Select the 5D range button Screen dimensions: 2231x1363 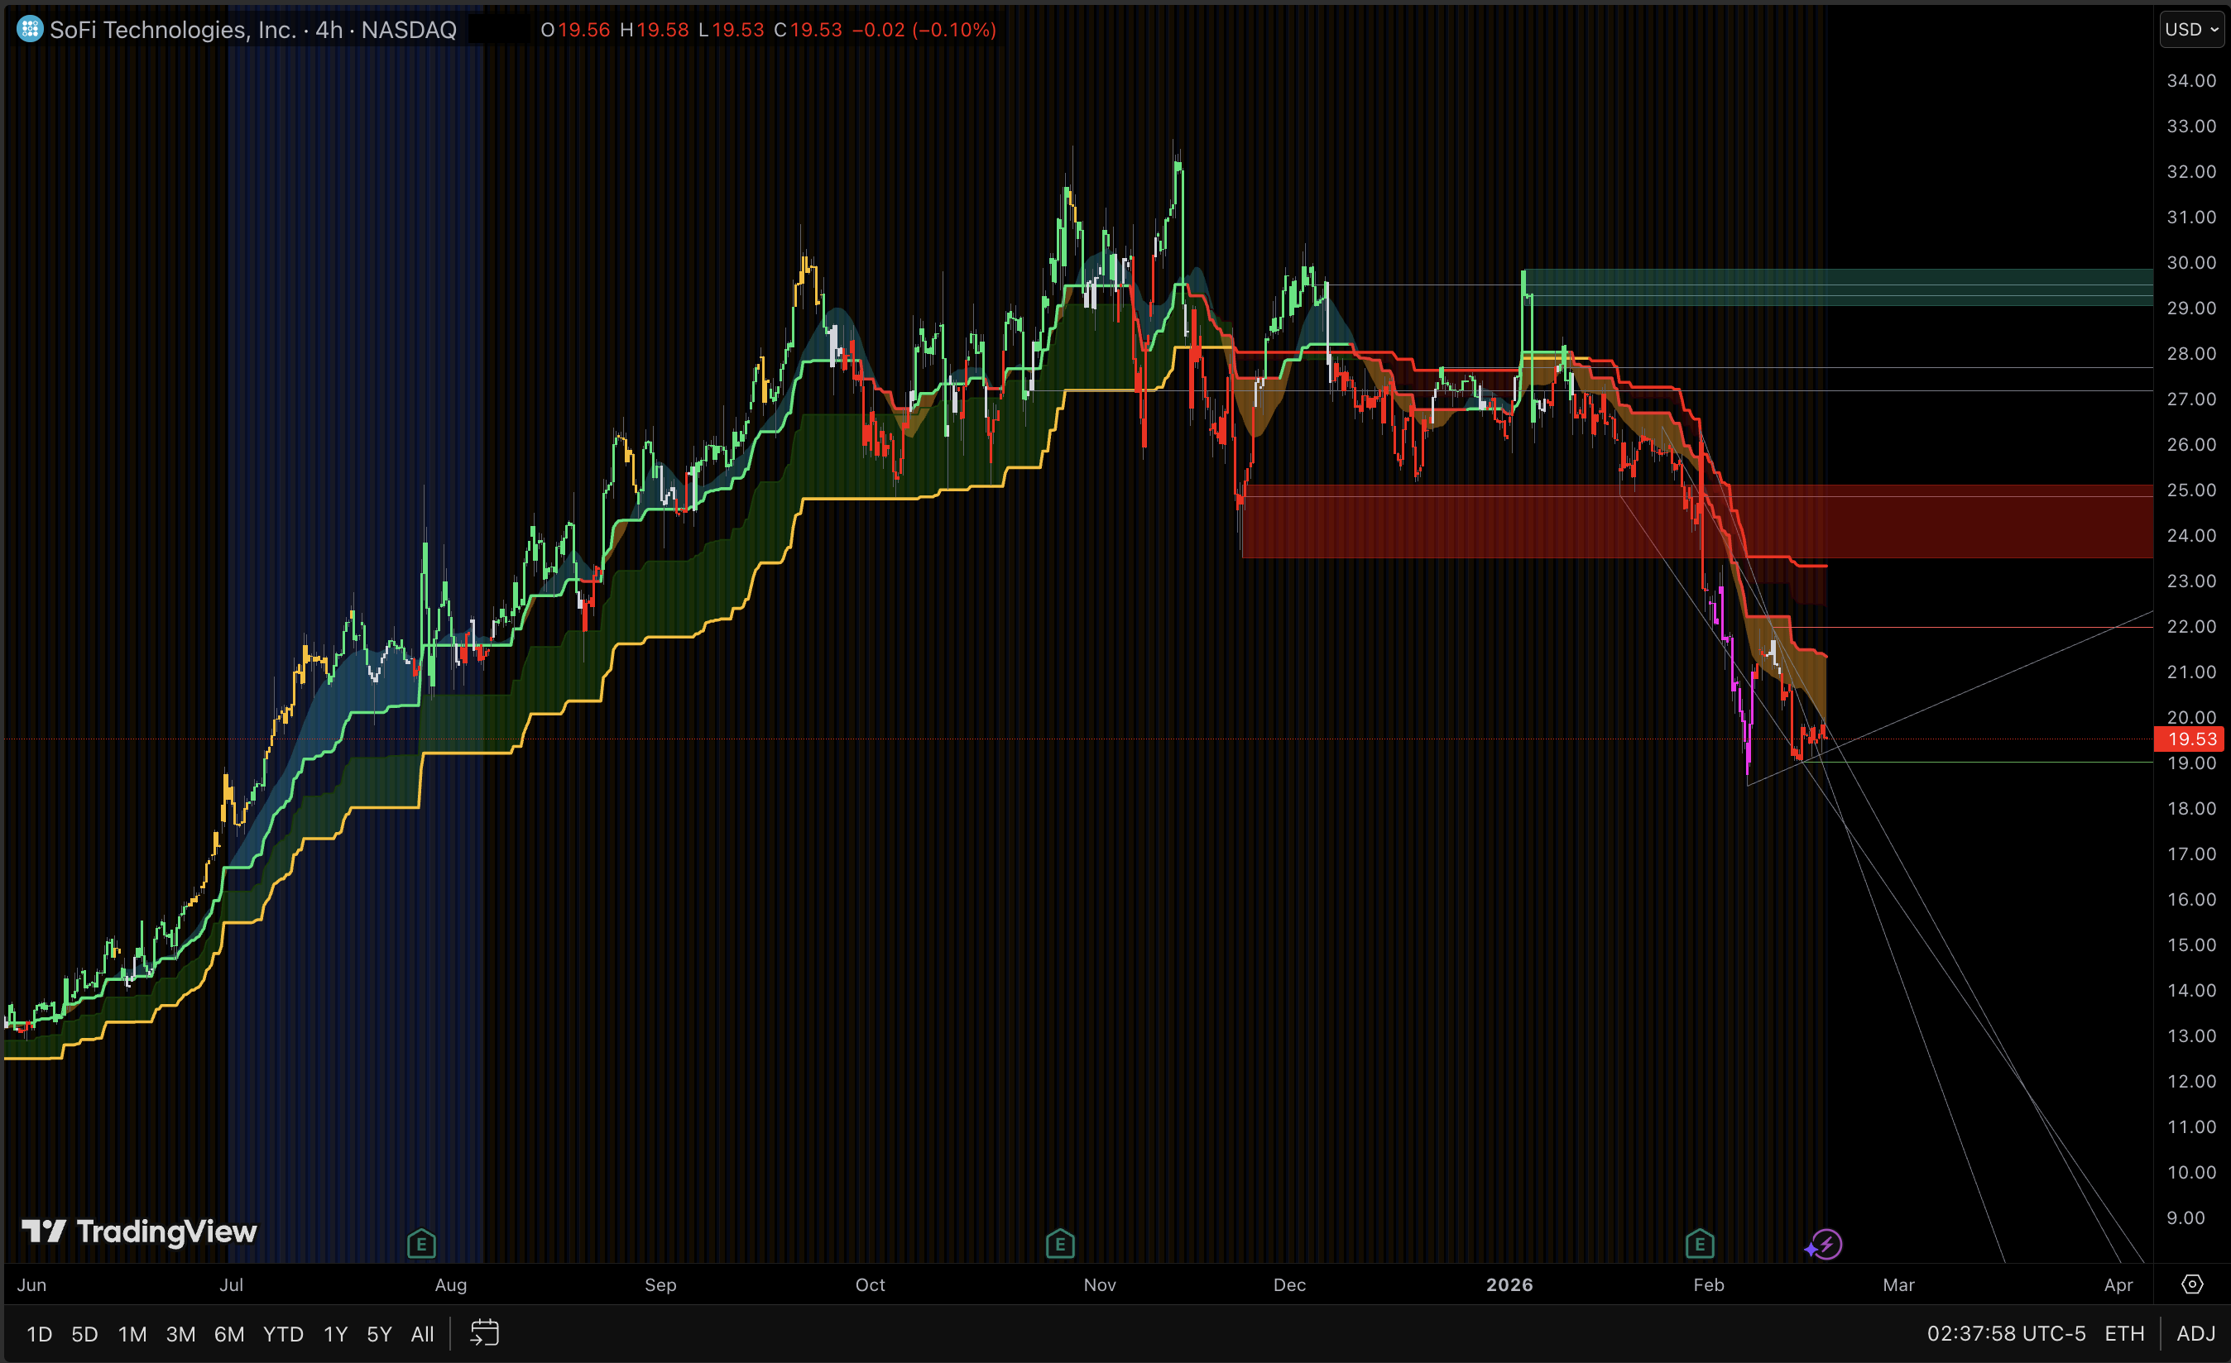click(85, 1333)
